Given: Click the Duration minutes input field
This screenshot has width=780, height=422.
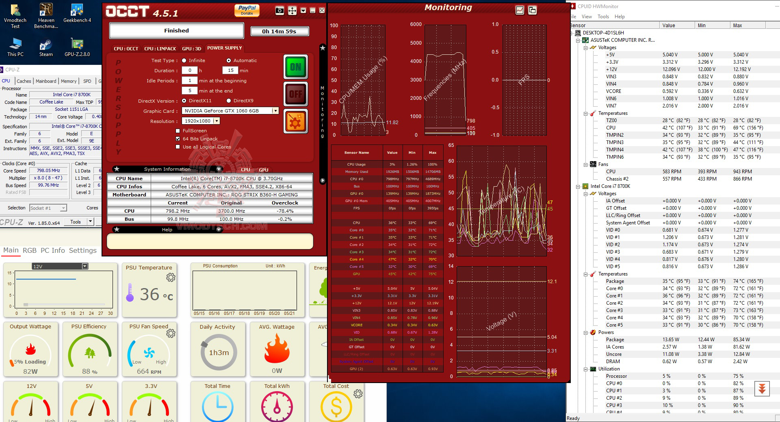Looking at the screenshot, I should pyautogui.click(x=230, y=70).
